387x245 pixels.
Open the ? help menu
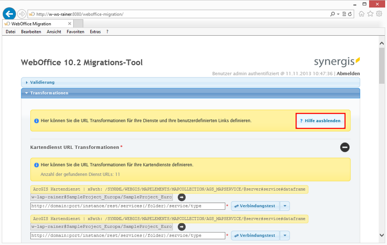pos(107,32)
